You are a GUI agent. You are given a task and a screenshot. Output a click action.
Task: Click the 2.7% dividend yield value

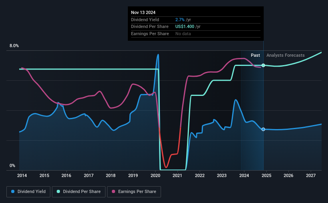pyautogui.click(x=180, y=20)
